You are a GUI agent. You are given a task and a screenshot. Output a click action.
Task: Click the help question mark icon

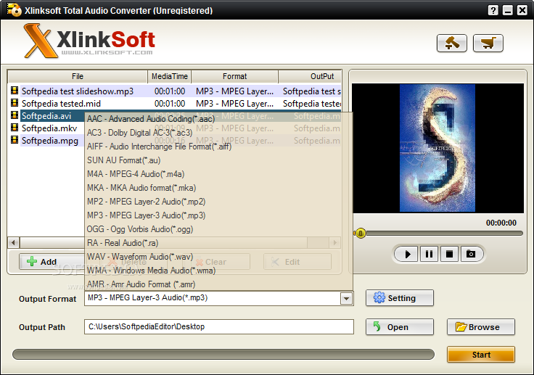(493, 10)
